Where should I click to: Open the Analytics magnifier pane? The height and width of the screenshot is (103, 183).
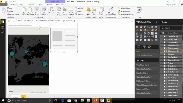point(150,47)
